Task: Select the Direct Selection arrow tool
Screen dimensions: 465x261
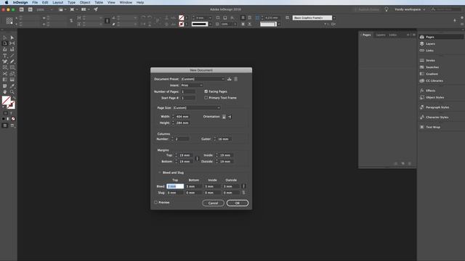Action: (12, 38)
